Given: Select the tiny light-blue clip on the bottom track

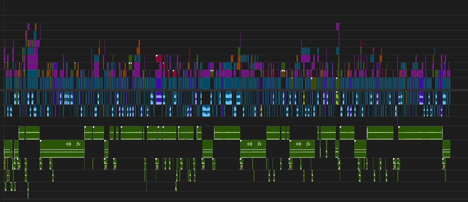Looking at the screenshot, I should 28,195.
